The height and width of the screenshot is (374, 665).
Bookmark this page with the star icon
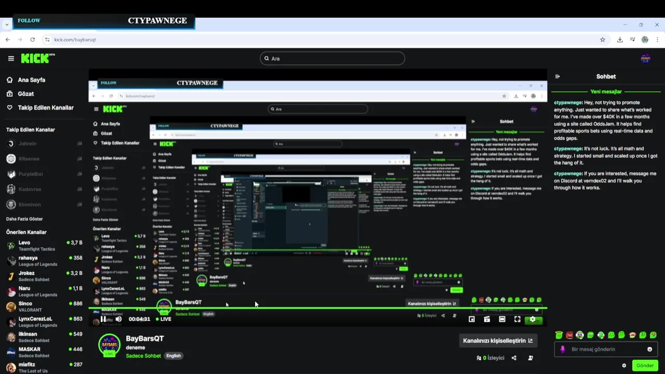[603, 39]
